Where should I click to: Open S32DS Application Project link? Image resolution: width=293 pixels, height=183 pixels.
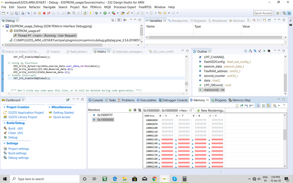(x=26, y=113)
